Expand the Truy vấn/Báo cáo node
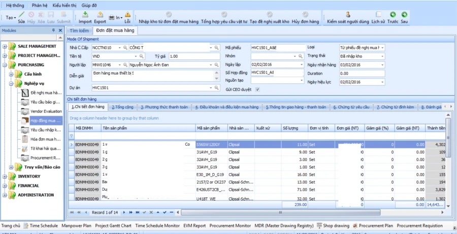457x234 pixels. [x=11, y=168]
